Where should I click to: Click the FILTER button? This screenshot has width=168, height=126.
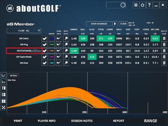(x=123, y=24)
